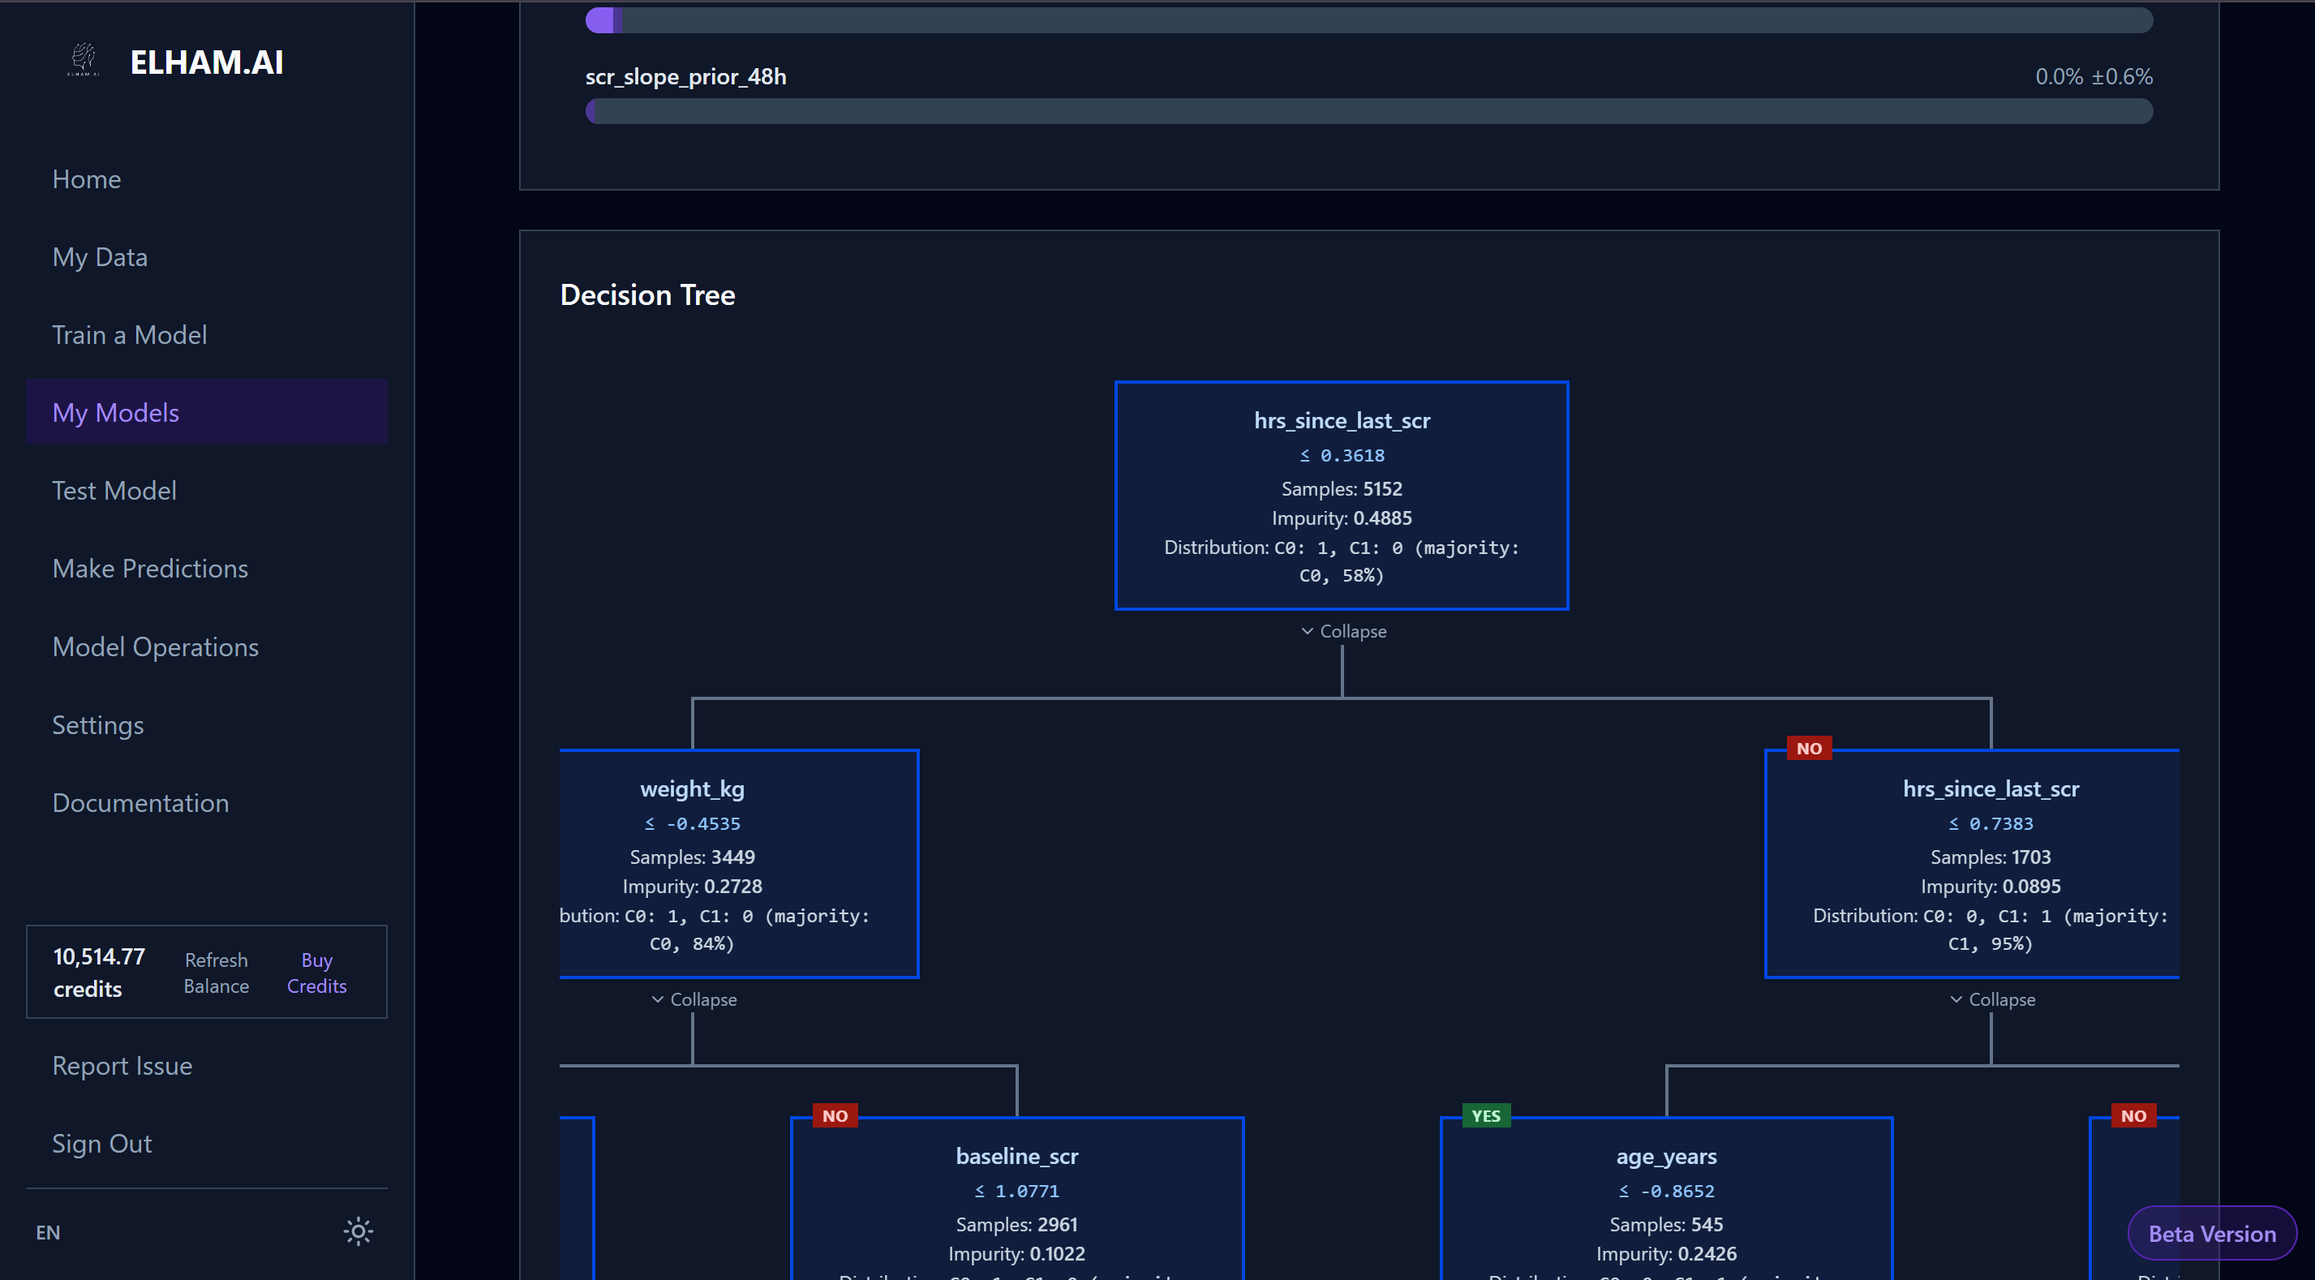The height and width of the screenshot is (1280, 2315).
Task: Click Samples: 545 in age_years node
Action: (x=1666, y=1224)
